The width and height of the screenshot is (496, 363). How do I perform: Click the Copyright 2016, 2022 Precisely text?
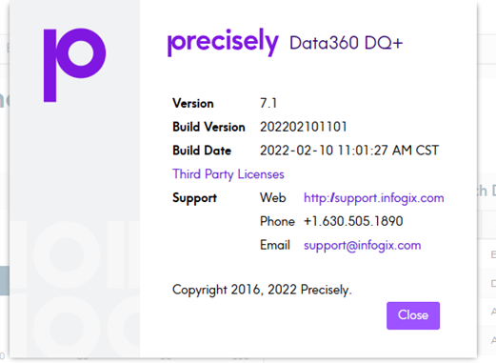(x=262, y=290)
